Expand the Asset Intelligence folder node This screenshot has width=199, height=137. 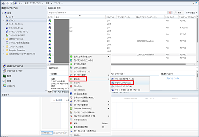coord(4,39)
